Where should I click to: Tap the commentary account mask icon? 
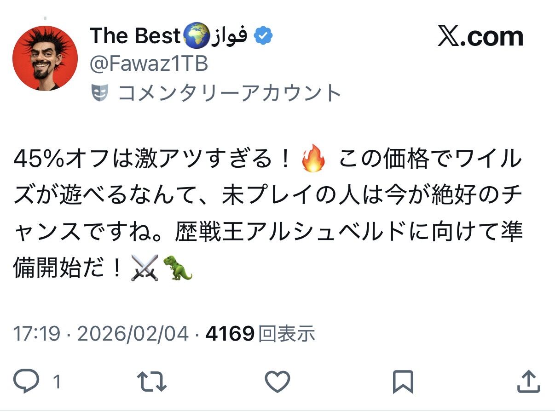tap(99, 93)
